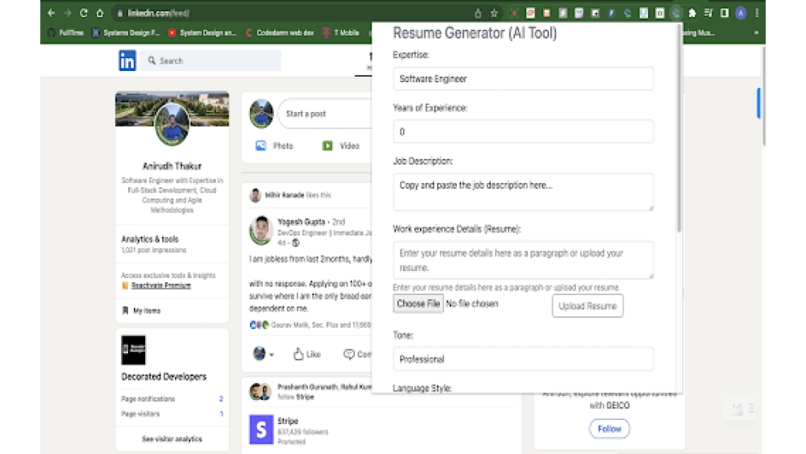Viewport: 806px width, 454px height.
Task: Click the Photo icon in post composer
Action: pos(261,146)
